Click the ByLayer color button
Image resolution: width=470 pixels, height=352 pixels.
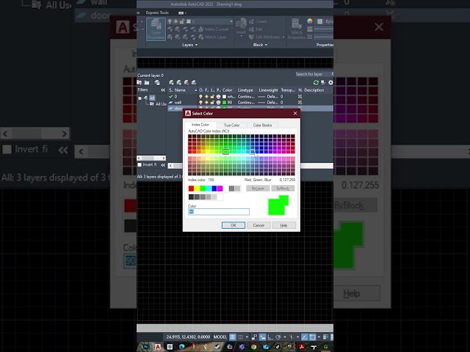click(258, 188)
